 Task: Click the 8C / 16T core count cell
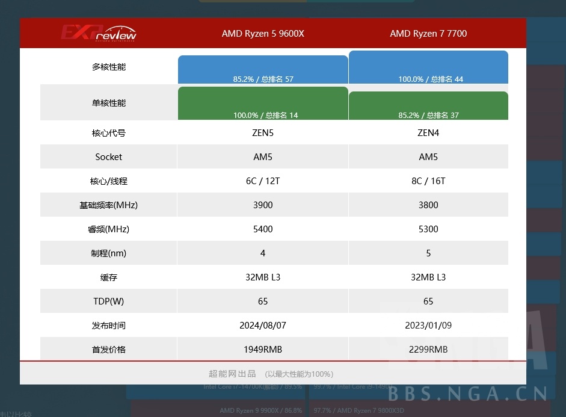(428, 181)
